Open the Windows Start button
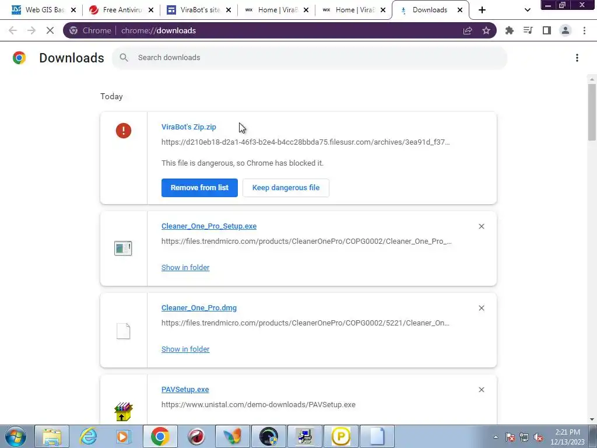597x448 pixels. 15,436
